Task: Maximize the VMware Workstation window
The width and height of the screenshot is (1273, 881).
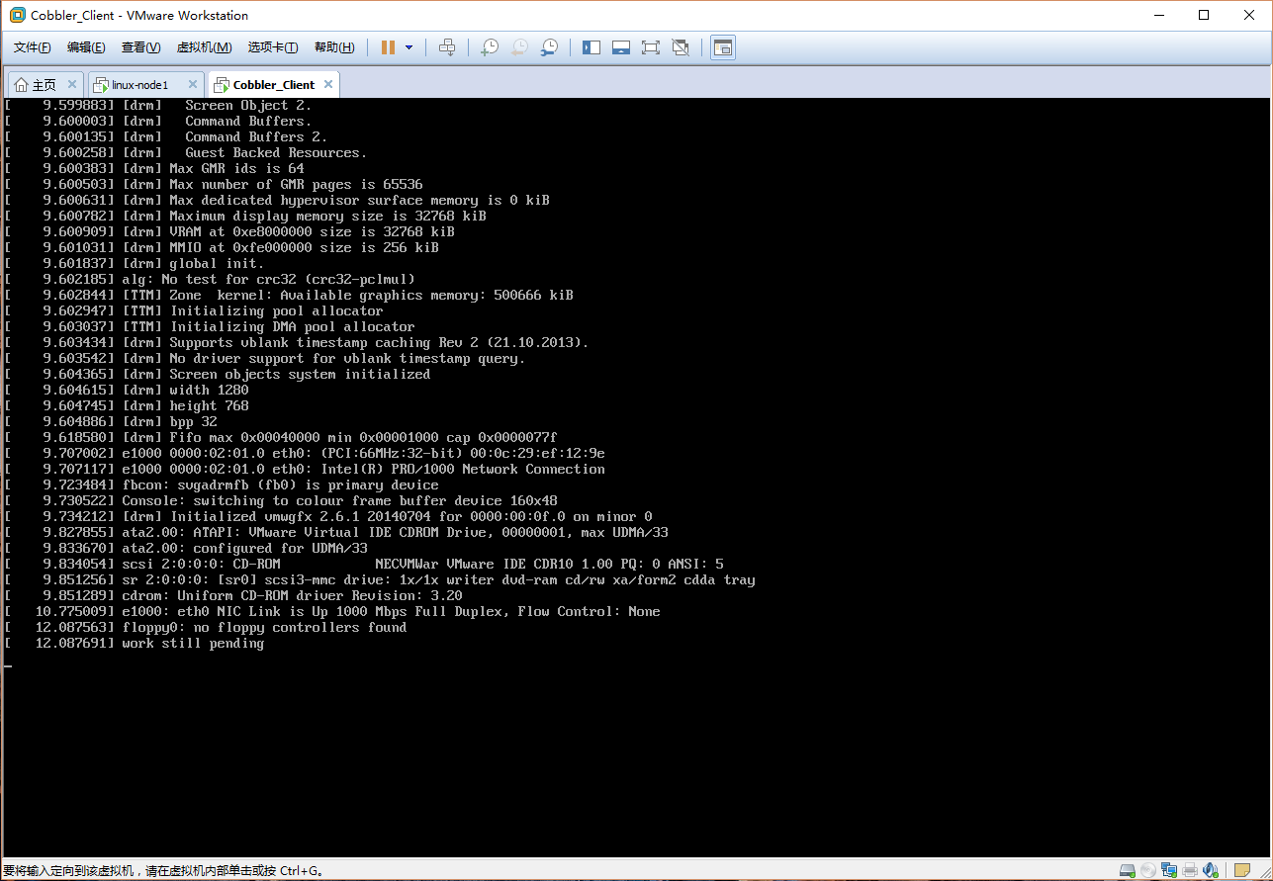Action: pyautogui.click(x=1204, y=15)
